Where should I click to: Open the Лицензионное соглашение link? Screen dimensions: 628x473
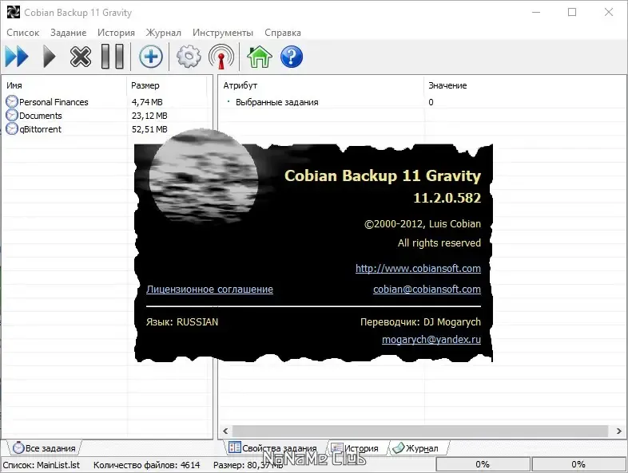[x=209, y=289]
